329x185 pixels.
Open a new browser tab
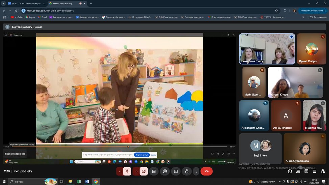coord(91,4)
